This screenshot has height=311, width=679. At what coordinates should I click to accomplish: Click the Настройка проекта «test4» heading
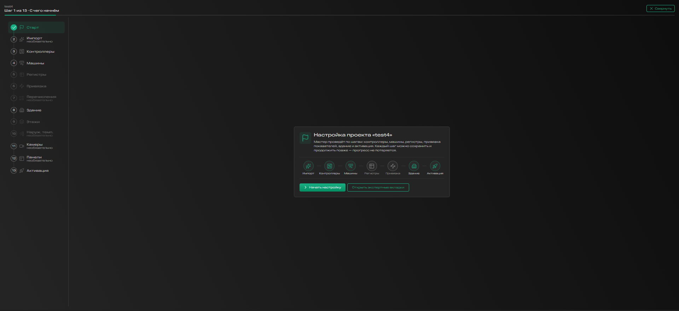(353, 135)
